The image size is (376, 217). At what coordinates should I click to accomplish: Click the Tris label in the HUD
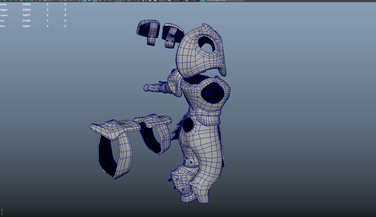pos(2,21)
